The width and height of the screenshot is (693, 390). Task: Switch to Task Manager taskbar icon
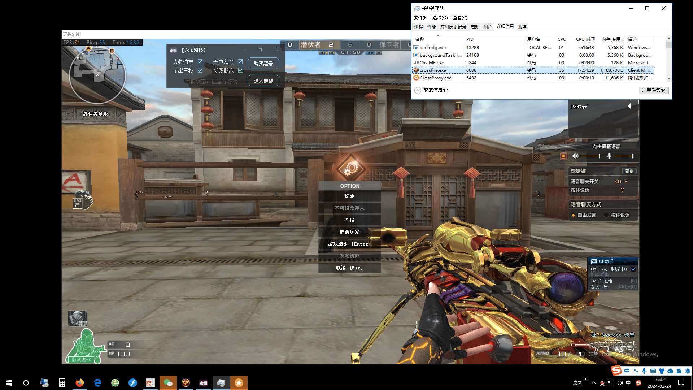(221, 383)
